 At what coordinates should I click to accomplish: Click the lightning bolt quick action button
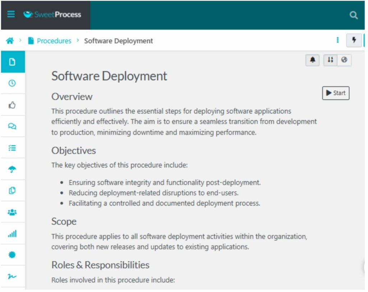click(354, 40)
